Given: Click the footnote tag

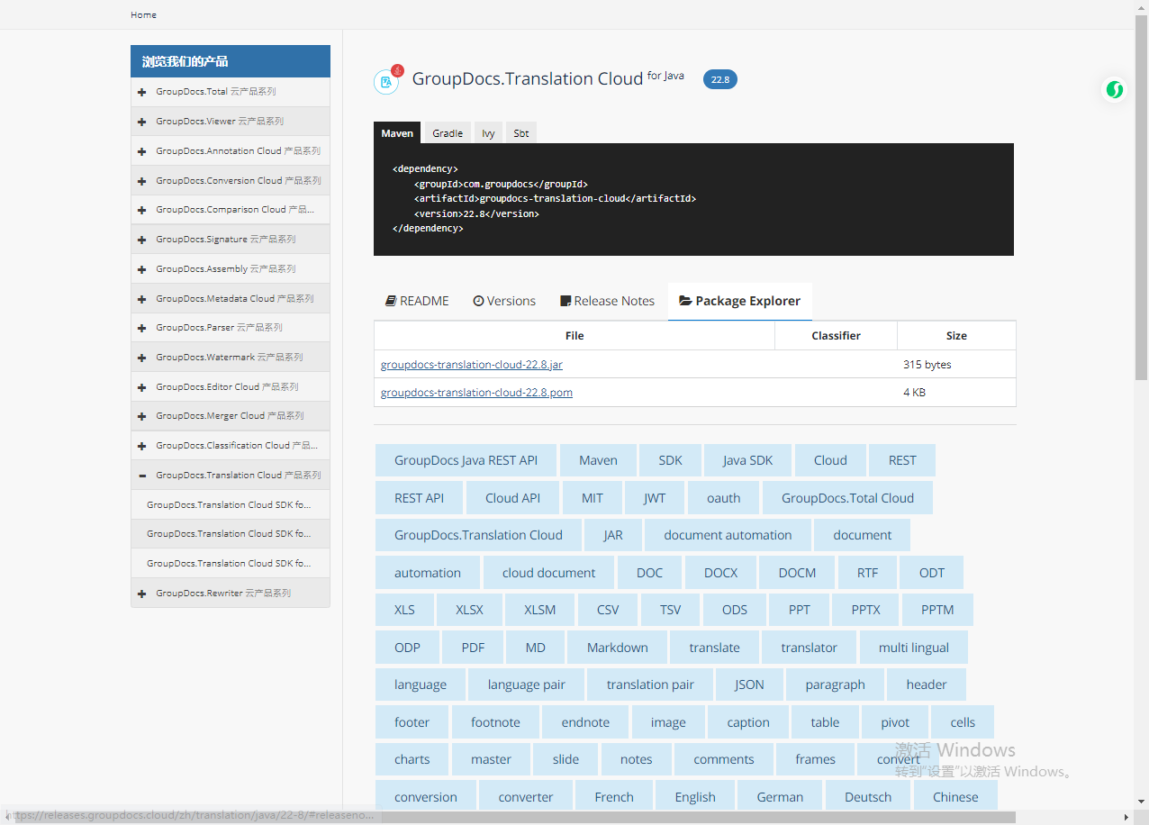Looking at the screenshot, I should [495, 722].
